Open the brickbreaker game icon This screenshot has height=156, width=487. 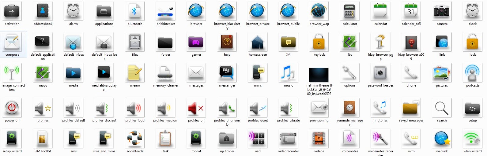click(x=166, y=11)
